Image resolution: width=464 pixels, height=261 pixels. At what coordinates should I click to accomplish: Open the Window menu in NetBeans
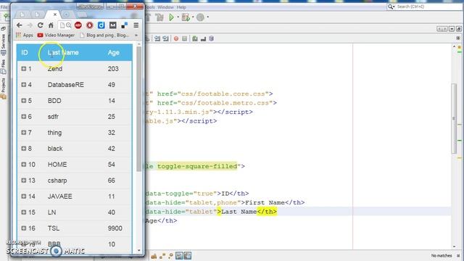pos(165,7)
